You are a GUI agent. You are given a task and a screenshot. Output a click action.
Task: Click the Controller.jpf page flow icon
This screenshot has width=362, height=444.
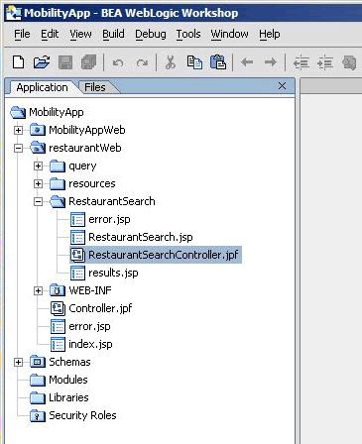[58, 308]
